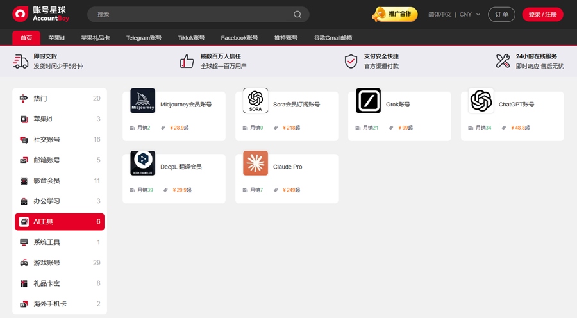Open the ChatGPT product logo
The image size is (577, 318).
coord(481,101)
